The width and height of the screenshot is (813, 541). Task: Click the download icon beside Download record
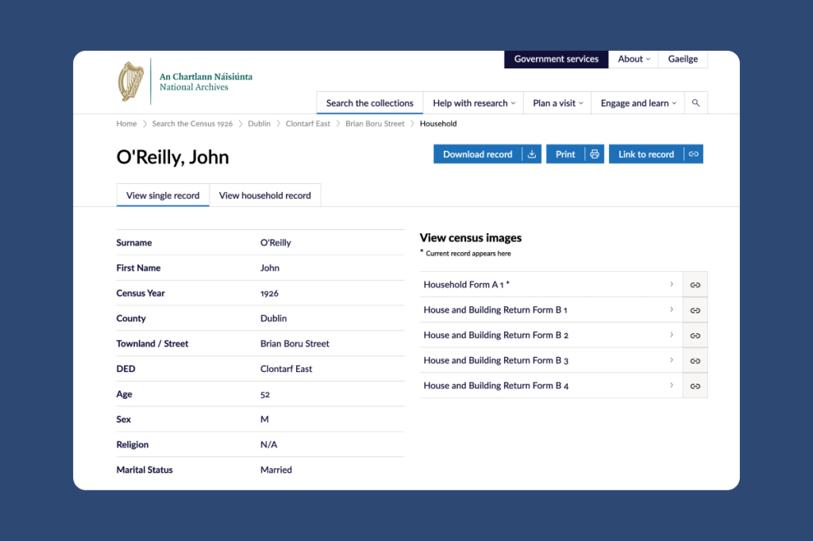coord(531,155)
